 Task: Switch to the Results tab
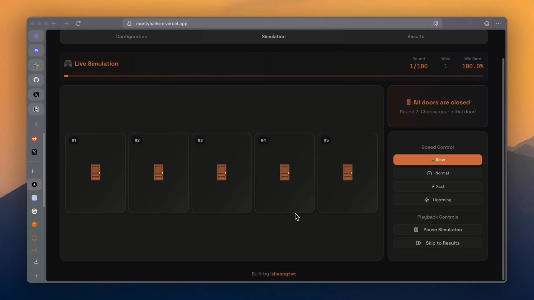416,36
